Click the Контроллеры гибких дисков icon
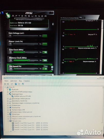Viewport: 104px width, 139px height. click(x=11, y=112)
